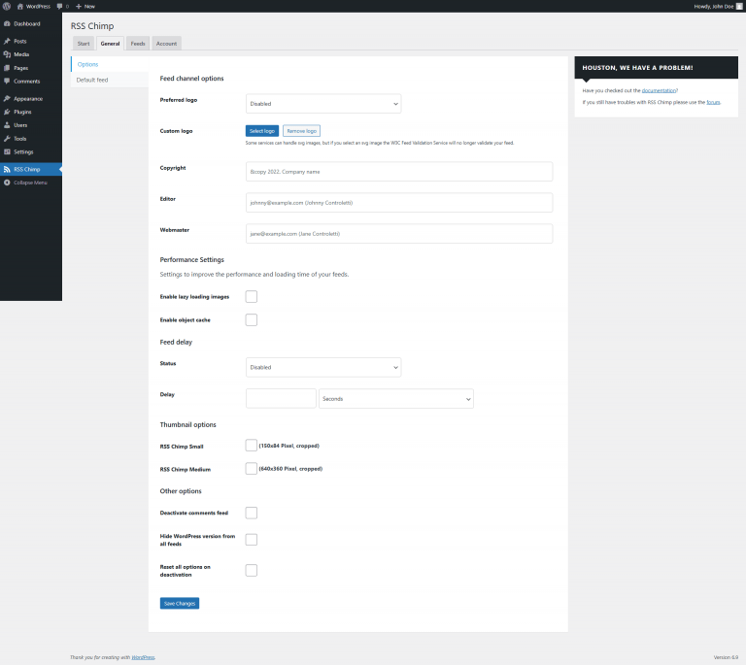Select the Default feed side item
The width and height of the screenshot is (746, 665).
(x=92, y=80)
